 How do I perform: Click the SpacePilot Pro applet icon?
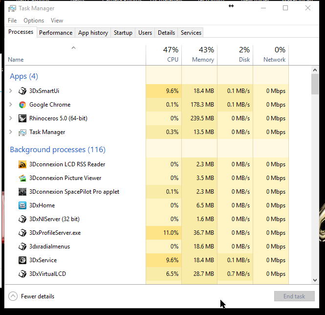click(22, 192)
